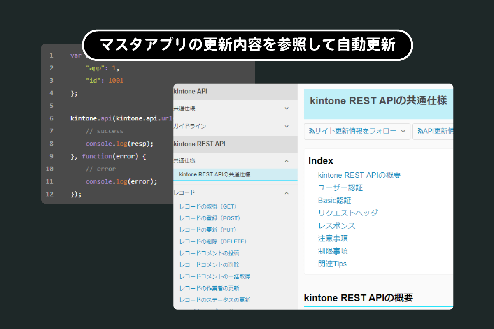Jump to 関連Tips index link
494x329 pixels.
pyautogui.click(x=333, y=264)
